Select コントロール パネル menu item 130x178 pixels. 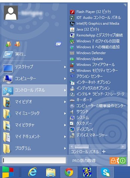(x=35, y=90)
